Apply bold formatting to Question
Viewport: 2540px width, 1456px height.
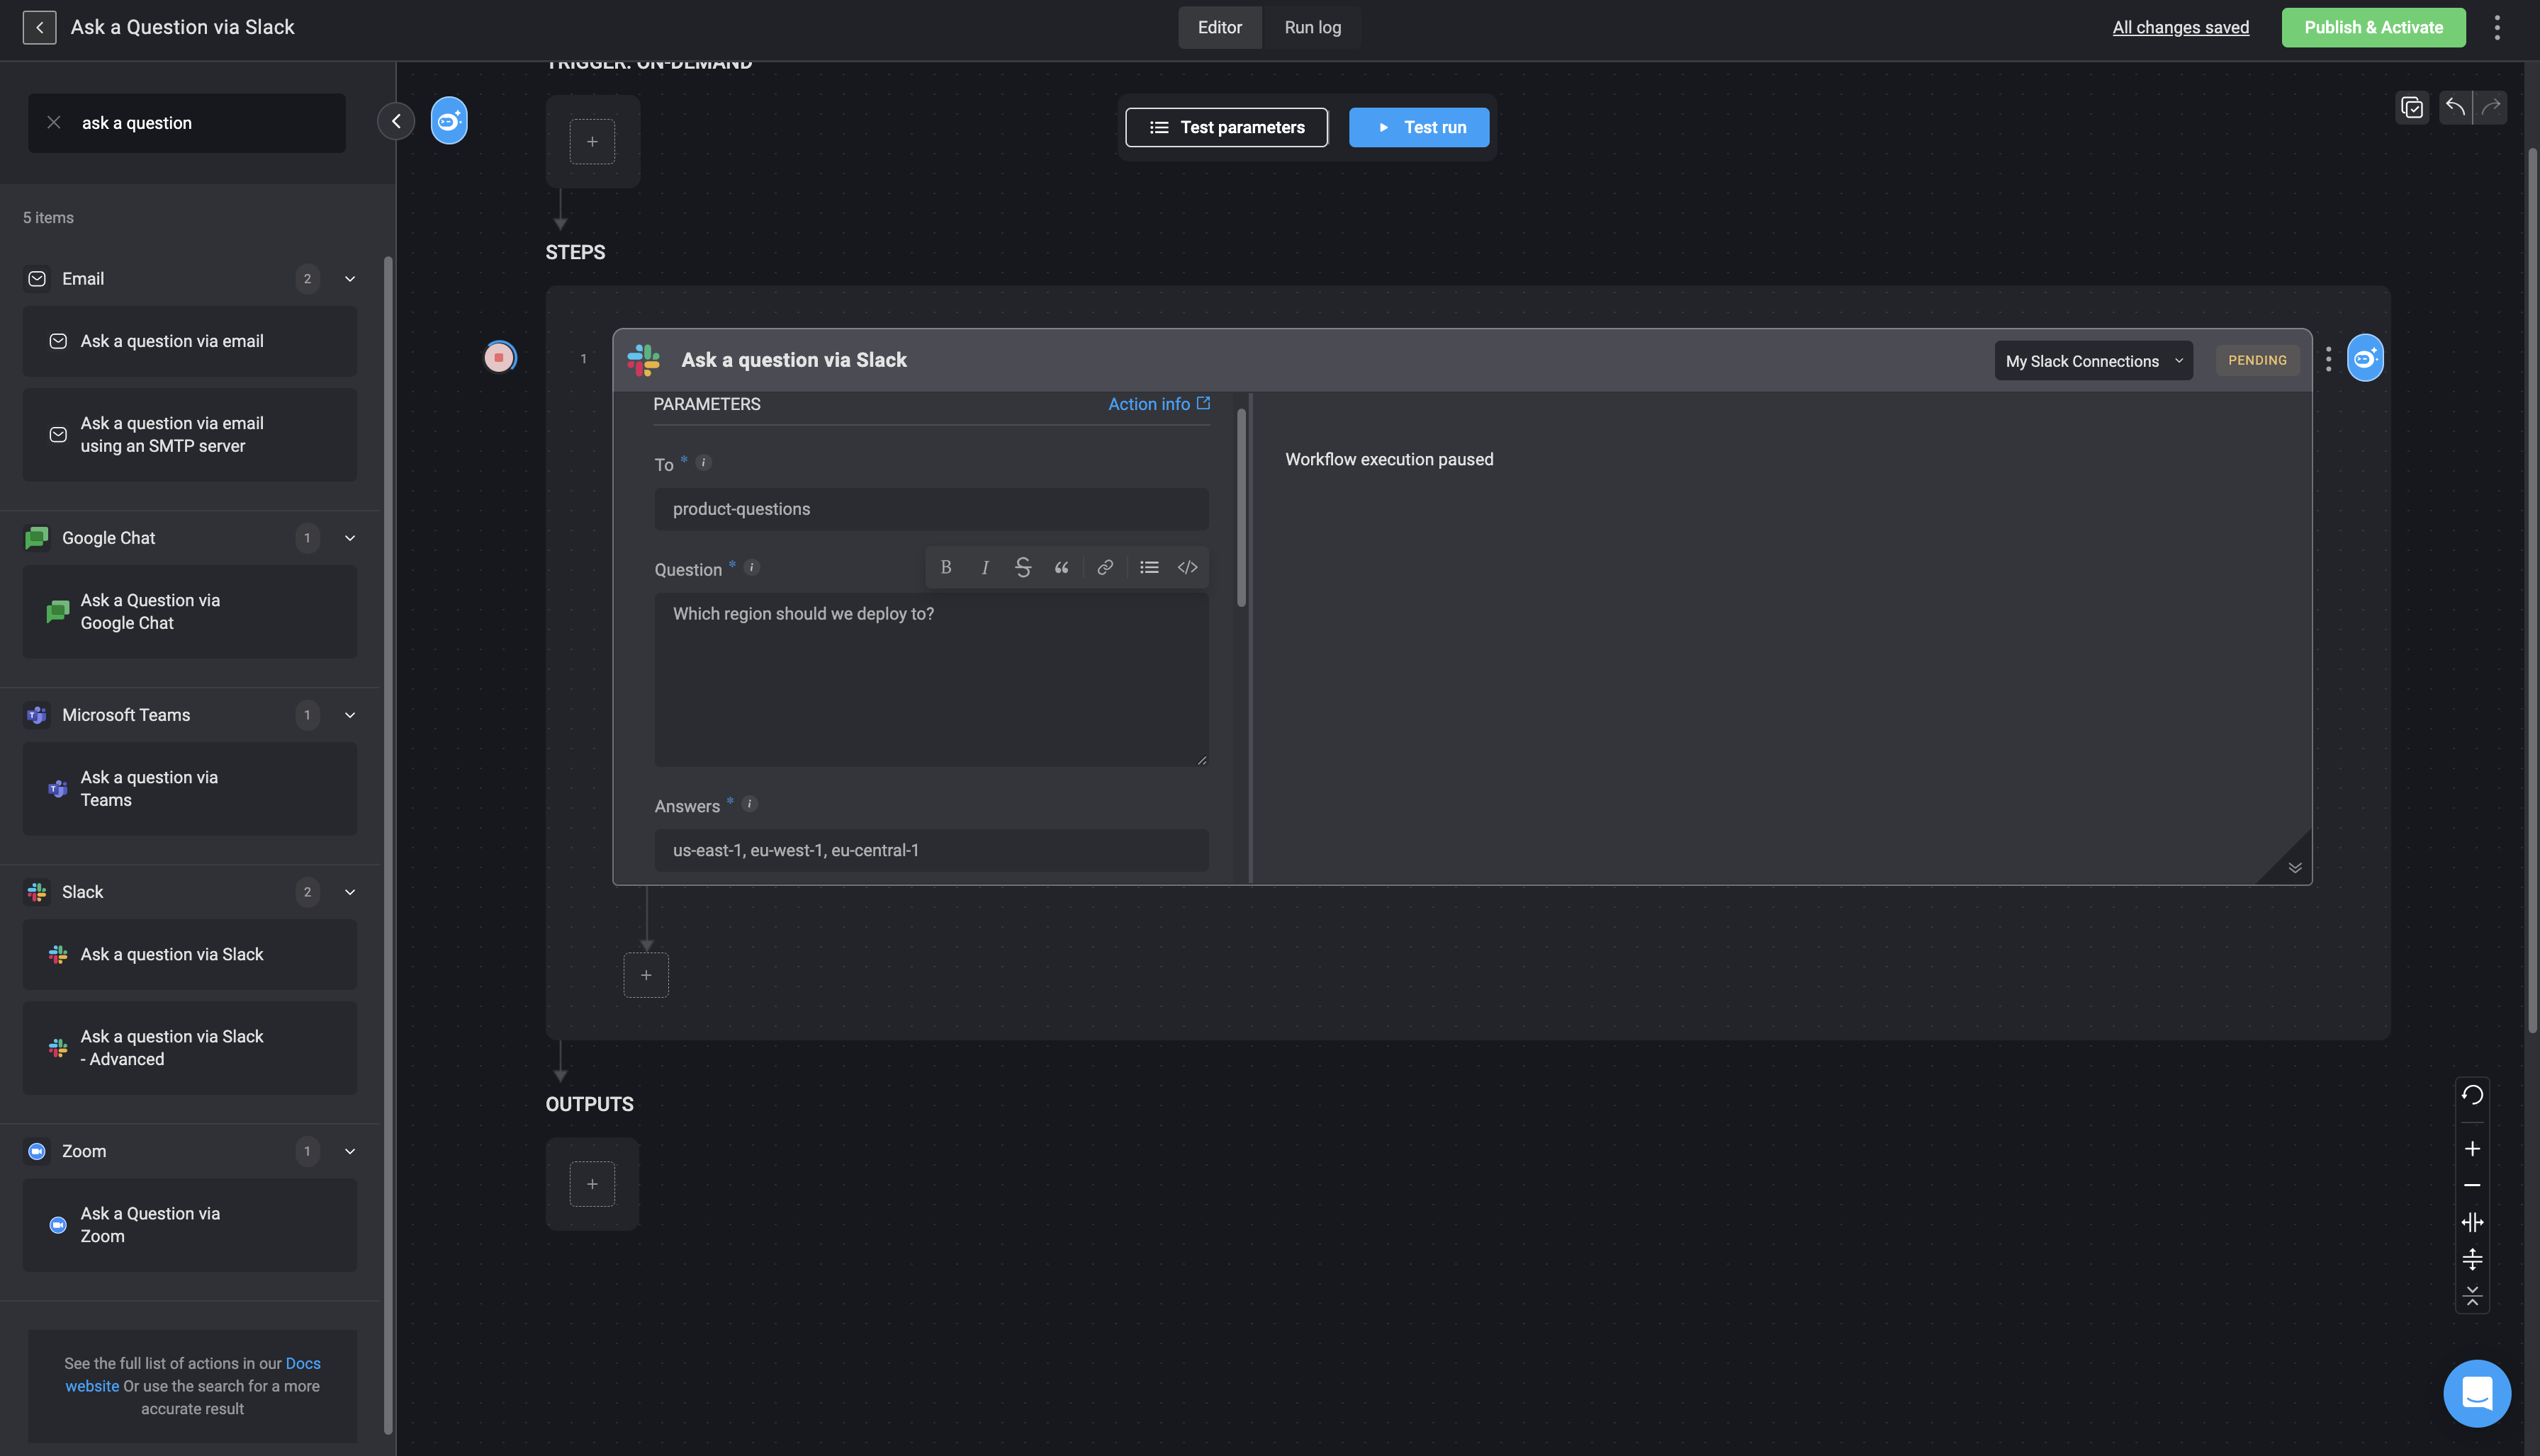pos(945,567)
